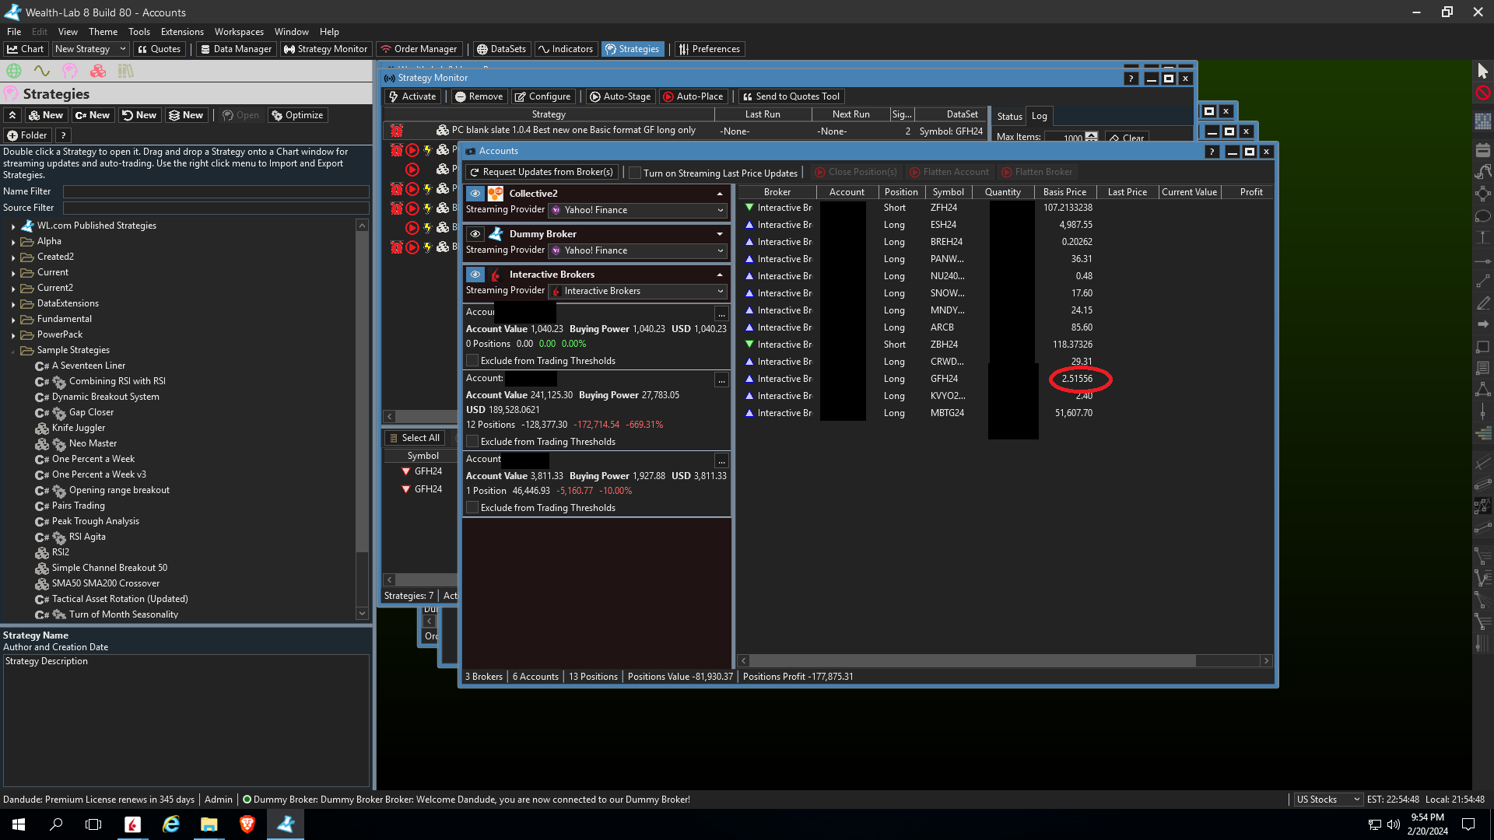Click the Auto-Stage button in Strategy Monitor
1494x840 pixels.
coord(619,96)
